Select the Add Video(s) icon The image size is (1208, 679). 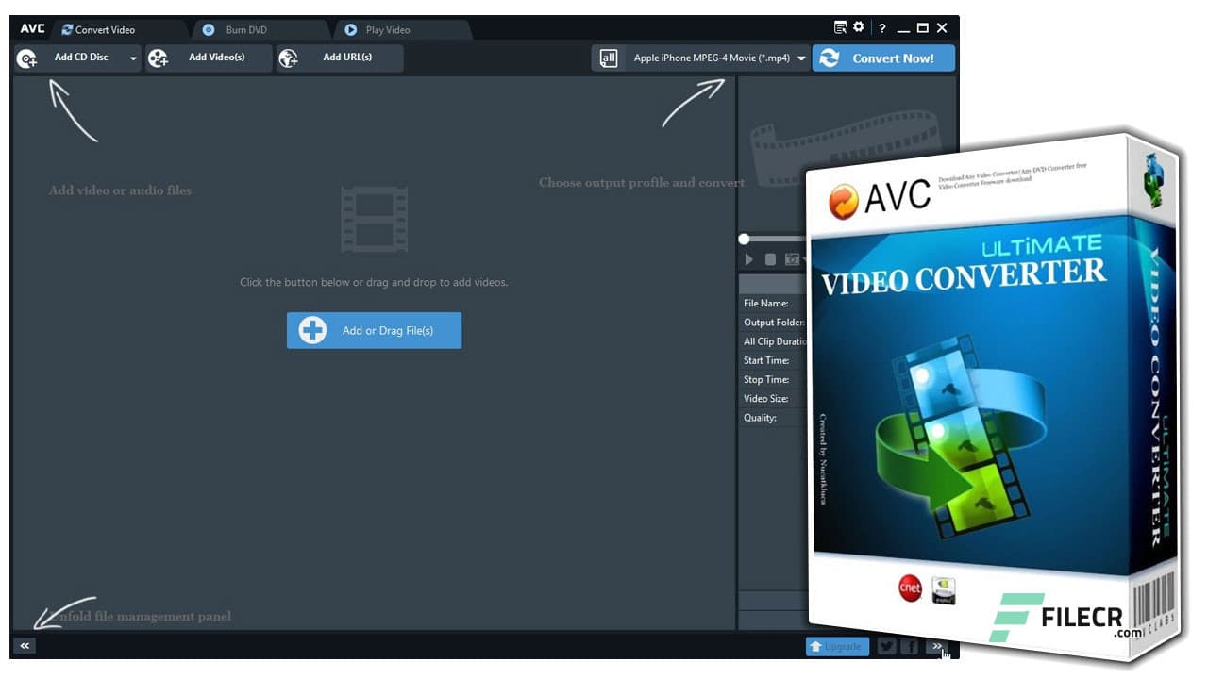(158, 58)
